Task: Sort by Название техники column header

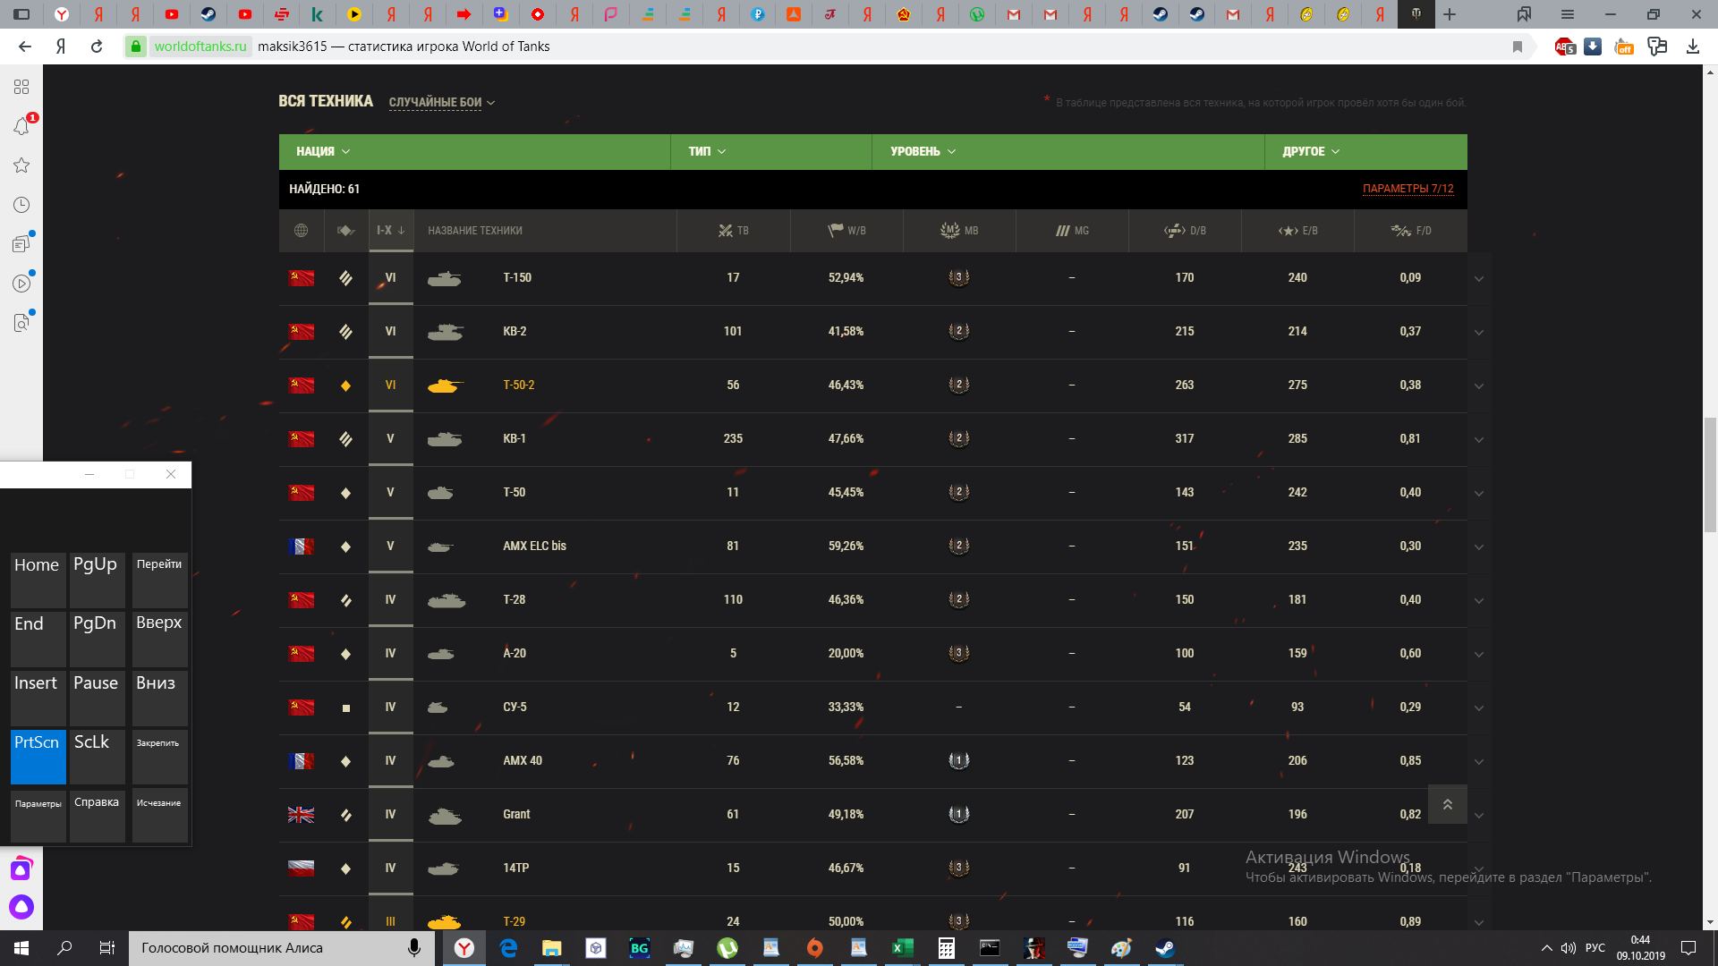Action: click(475, 231)
